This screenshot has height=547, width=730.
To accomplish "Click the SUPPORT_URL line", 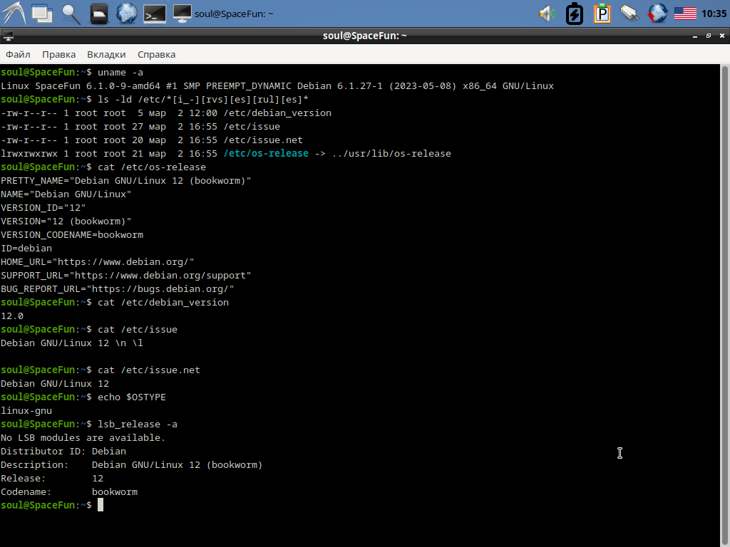I will pos(125,276).
